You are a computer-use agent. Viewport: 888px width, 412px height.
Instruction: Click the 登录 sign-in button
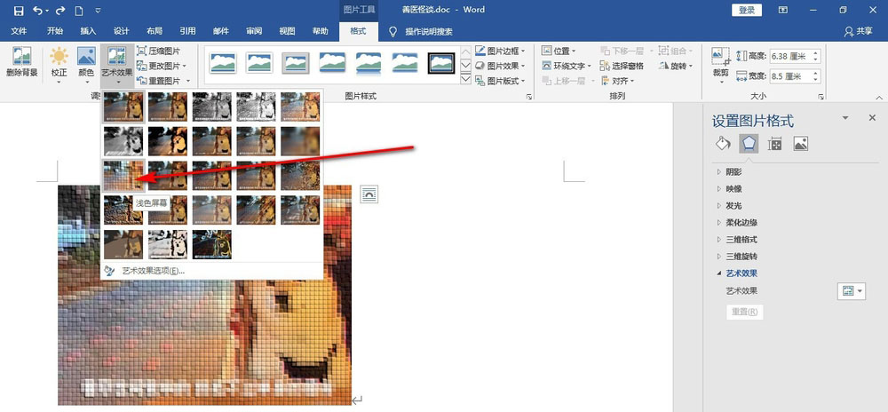[747, 10]
